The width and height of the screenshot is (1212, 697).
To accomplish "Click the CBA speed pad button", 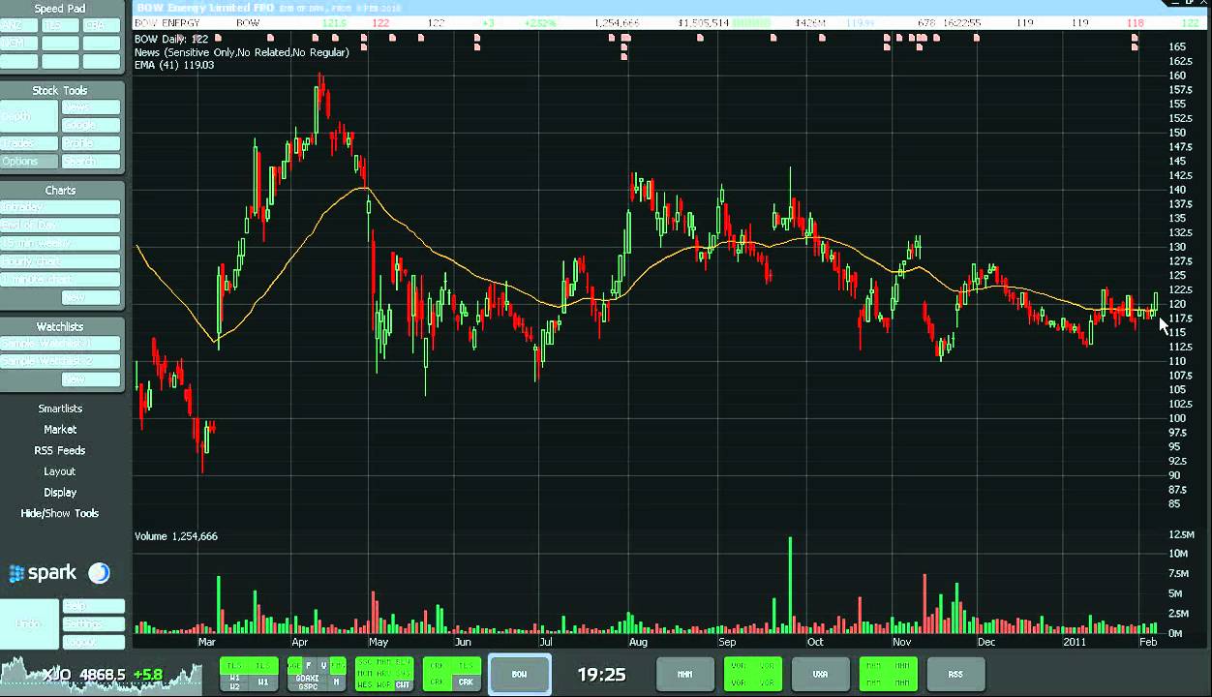I will tap(102, 25).
